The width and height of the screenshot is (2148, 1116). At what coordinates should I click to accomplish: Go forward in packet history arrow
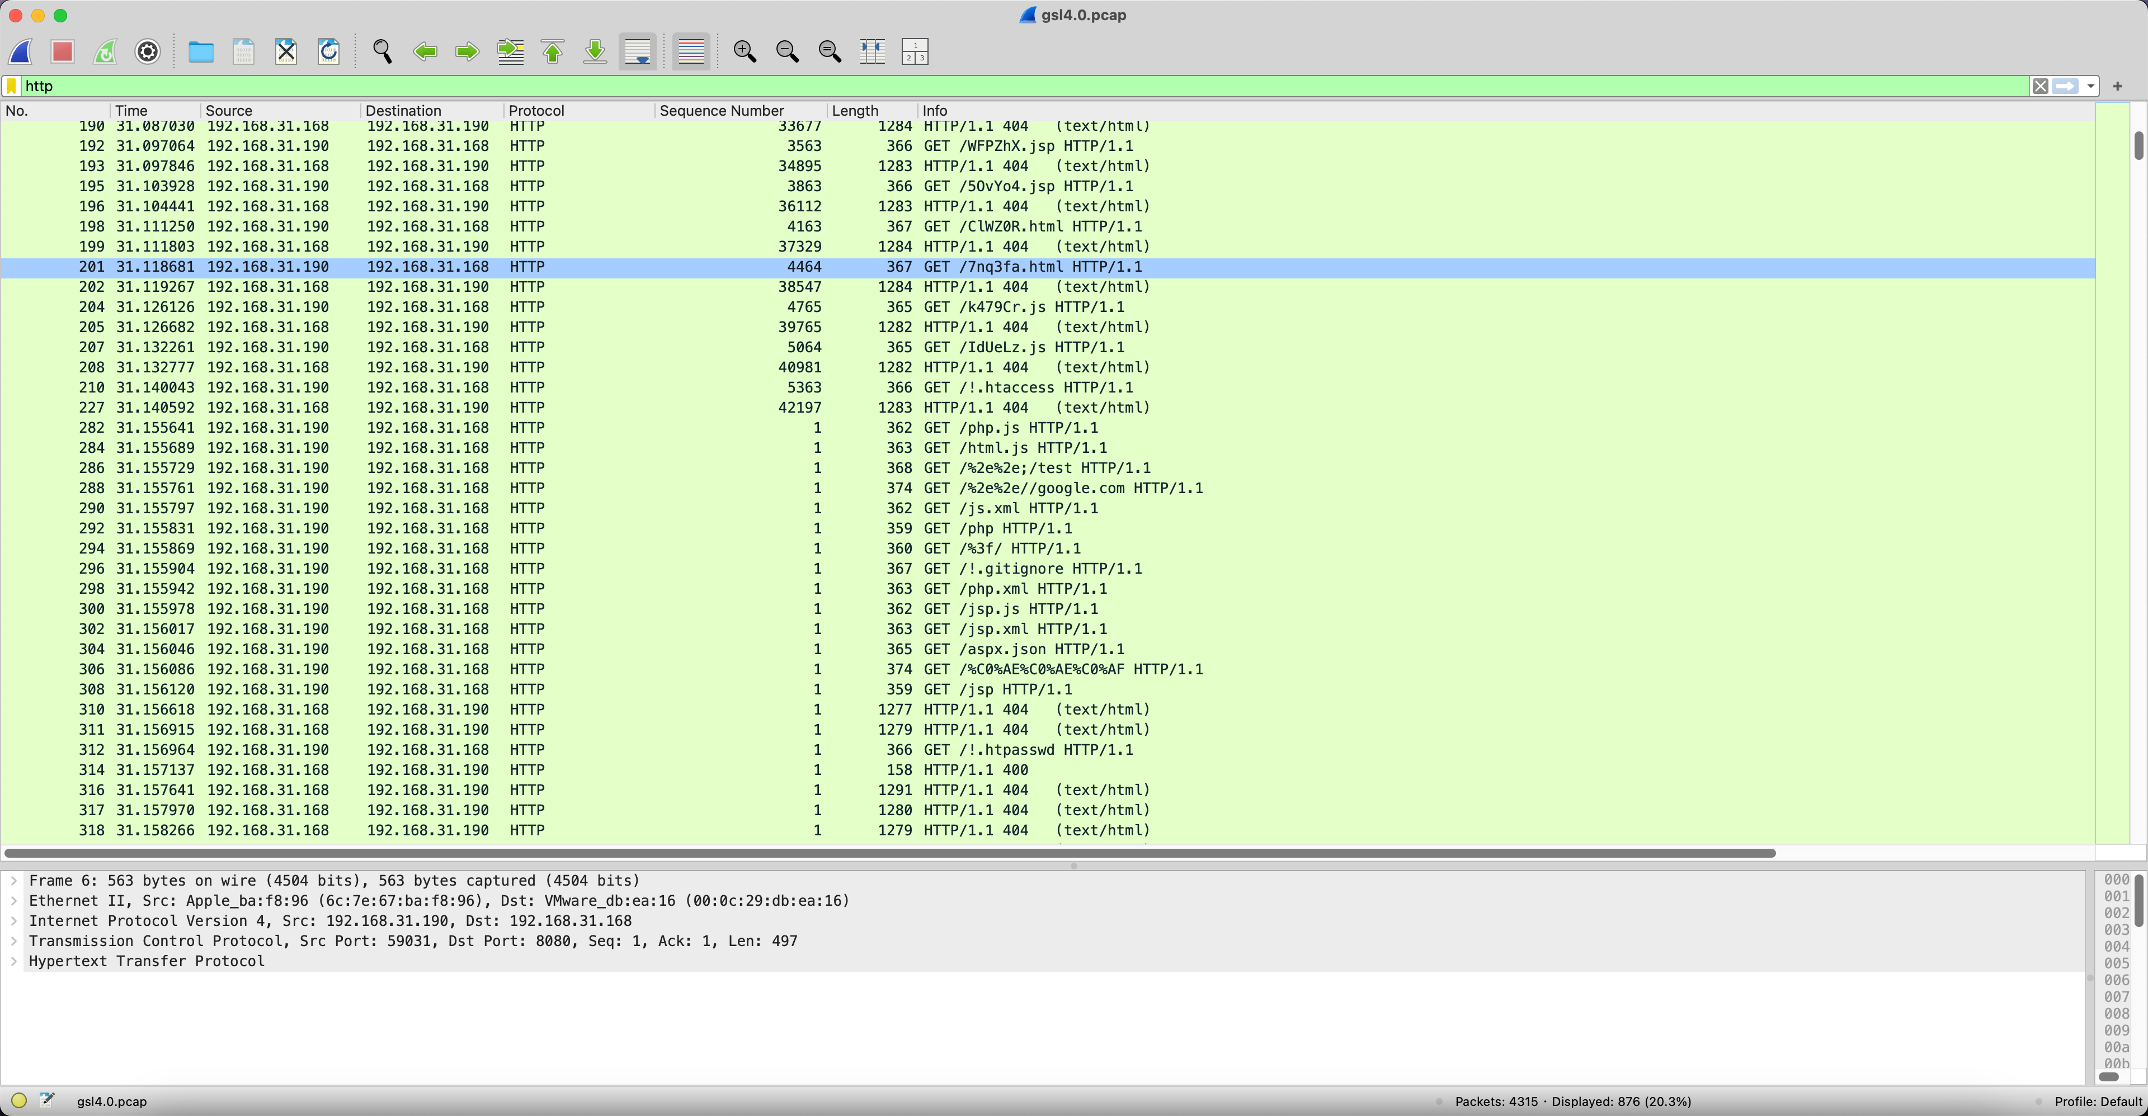click(467, 51)
